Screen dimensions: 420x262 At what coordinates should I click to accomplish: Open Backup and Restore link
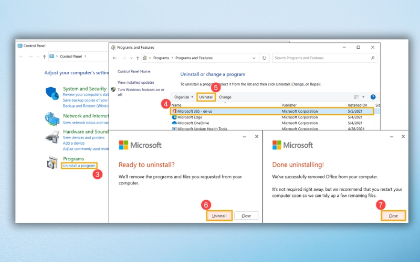86,106
